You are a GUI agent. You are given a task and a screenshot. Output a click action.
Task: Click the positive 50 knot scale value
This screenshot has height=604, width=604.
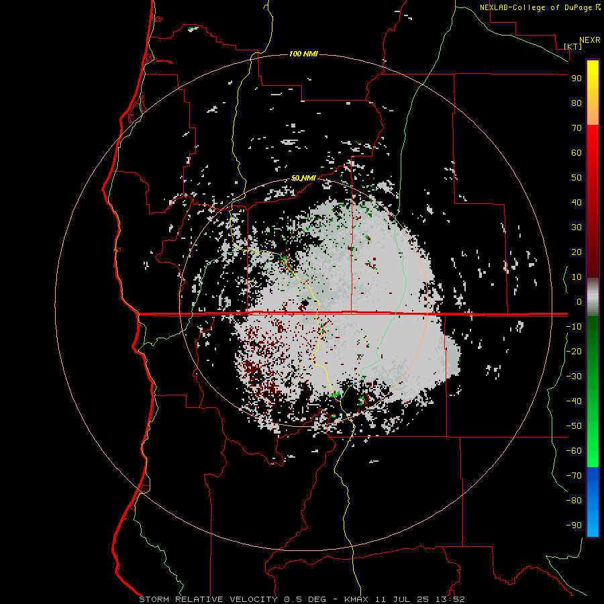tap(576, 178)
